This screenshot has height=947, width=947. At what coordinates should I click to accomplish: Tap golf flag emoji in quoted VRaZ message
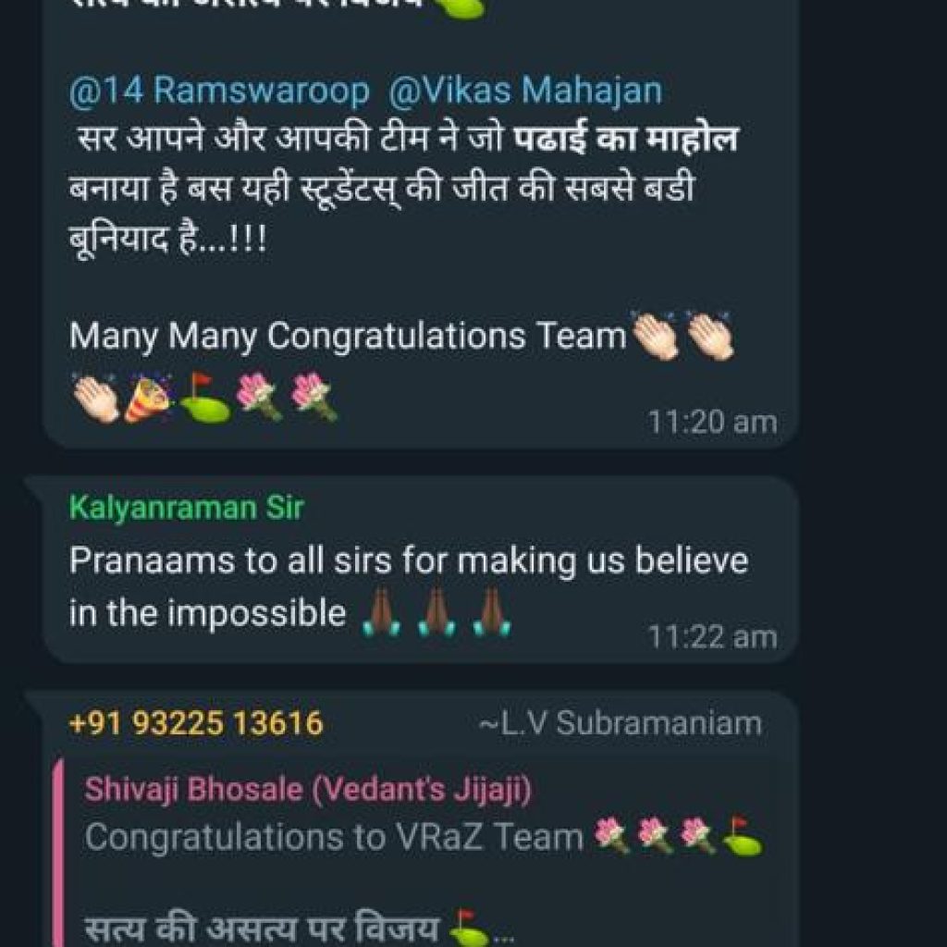(x=743, y=835)
